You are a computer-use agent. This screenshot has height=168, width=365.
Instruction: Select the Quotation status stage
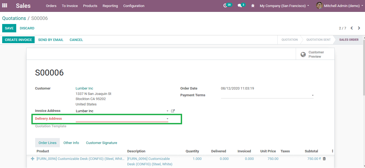290,40
